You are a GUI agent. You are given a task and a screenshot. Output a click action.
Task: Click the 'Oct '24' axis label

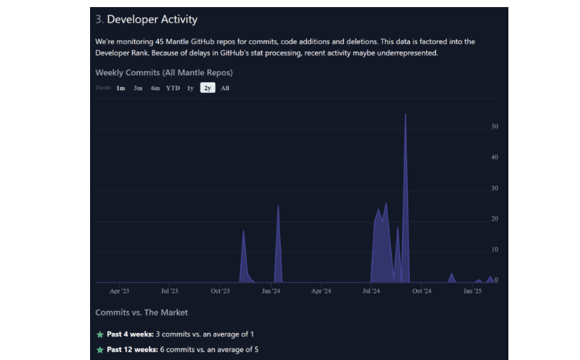422,291
